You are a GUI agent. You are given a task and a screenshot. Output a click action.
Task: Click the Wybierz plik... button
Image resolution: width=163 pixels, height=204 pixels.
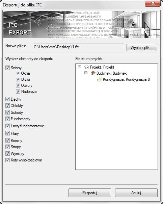142,48
